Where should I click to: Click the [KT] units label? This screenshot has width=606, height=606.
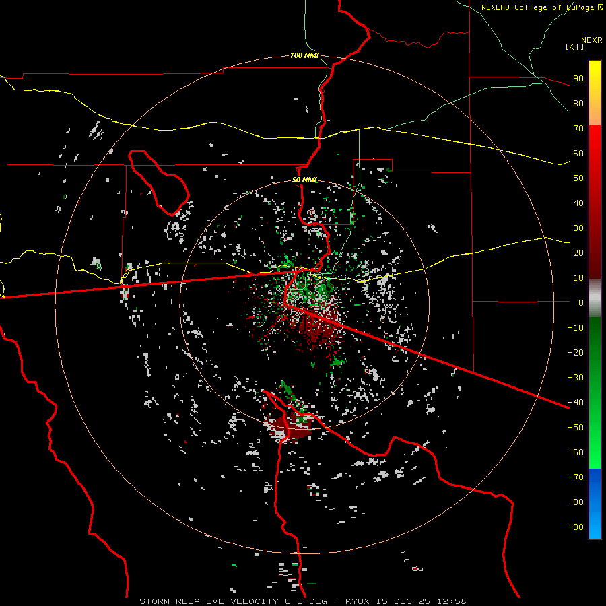(x=575, y=46)
